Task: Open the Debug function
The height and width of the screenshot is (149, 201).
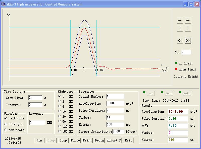Action: coord(99,140)
